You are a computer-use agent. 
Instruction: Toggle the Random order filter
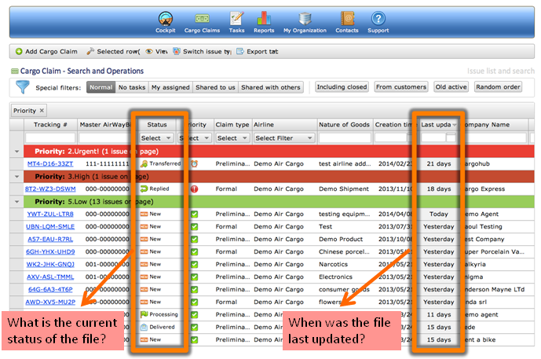(x=498, y=87)
